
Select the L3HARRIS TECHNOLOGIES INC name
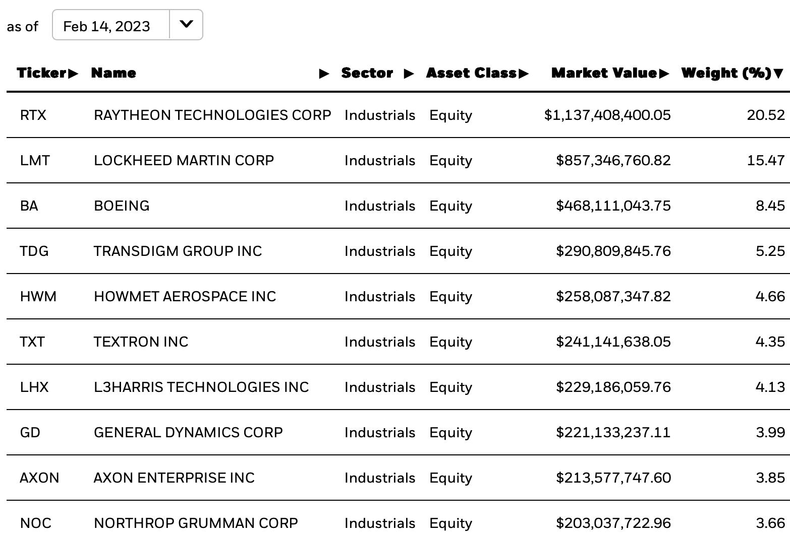pyautogui.click(x=201, y=387)
